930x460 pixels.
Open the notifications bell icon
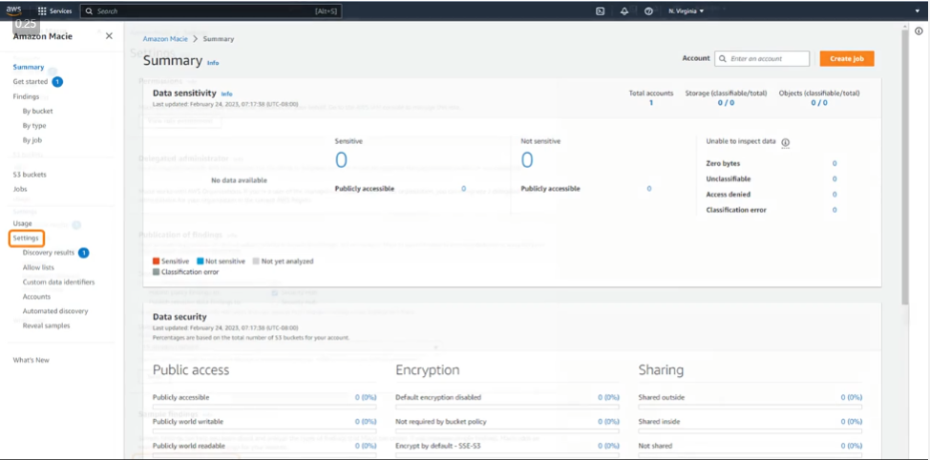(x=624, y=10)
